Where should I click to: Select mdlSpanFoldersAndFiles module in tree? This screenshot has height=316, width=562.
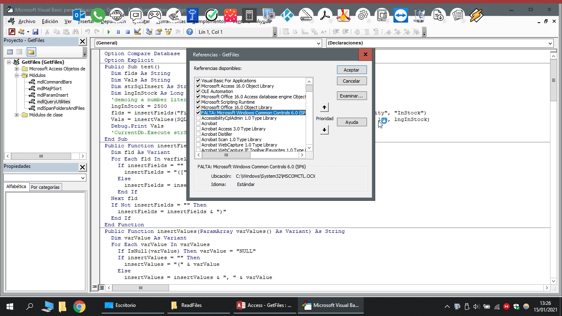pyautogui.click(x=61, y=108)
